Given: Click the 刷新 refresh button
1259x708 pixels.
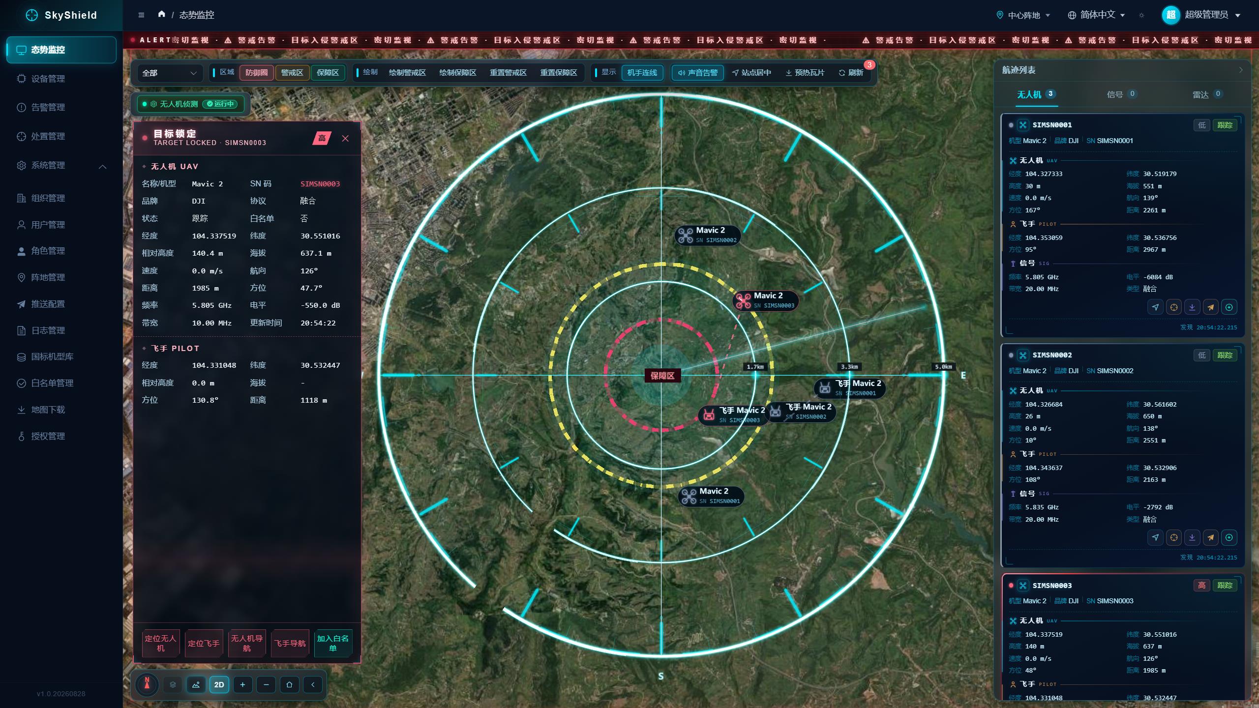Looking at the screenshot, I should point(851,73).
